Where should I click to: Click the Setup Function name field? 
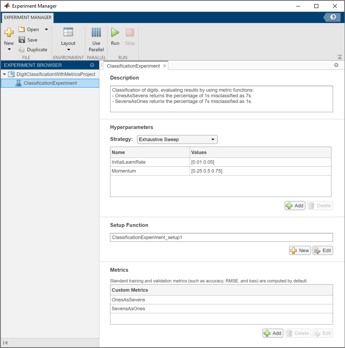pos(221,237)
